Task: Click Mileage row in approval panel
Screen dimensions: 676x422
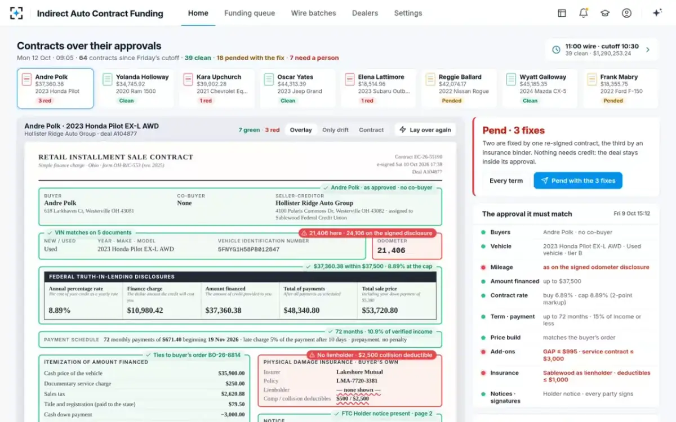Action: (x=566, y=267)
